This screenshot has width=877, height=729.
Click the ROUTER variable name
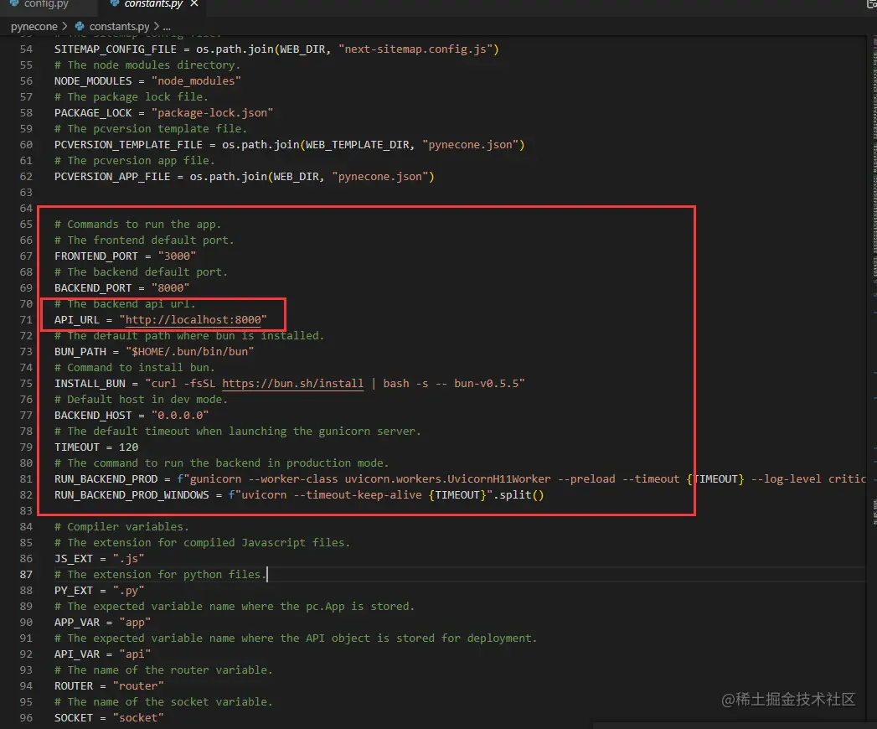pos(73,686)
